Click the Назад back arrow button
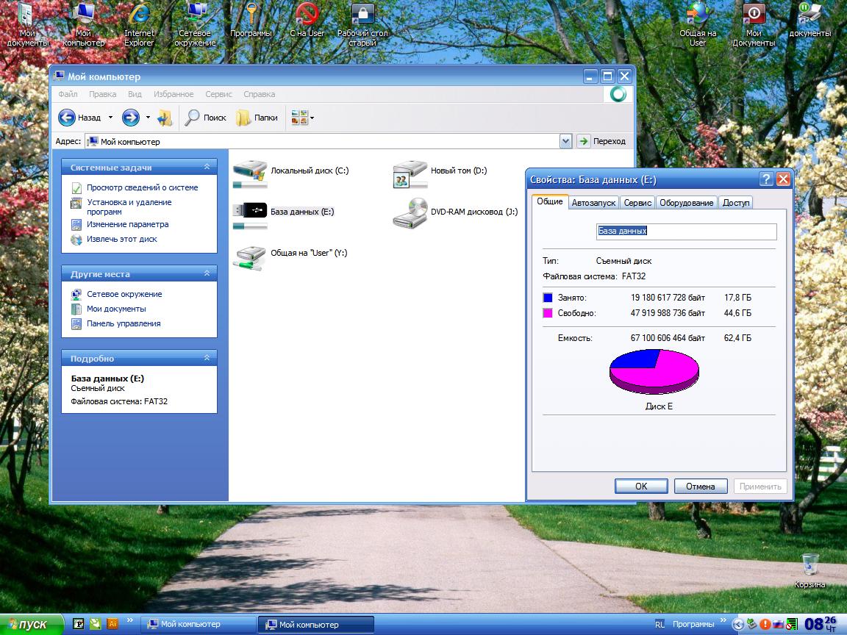 79,117
